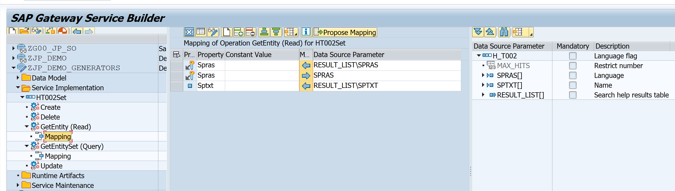Expand the SPTXT[] parameter node
675x191 pixels.
click(483, 85)
